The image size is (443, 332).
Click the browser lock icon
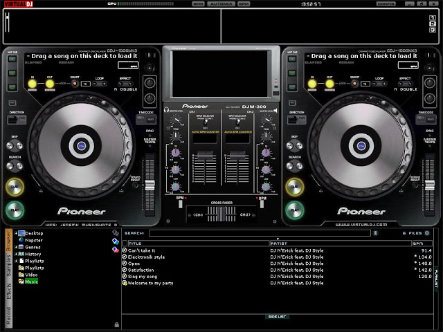tap(116, 324)
